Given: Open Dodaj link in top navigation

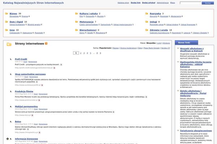Looking at the screenshot, I should point(136,3).
